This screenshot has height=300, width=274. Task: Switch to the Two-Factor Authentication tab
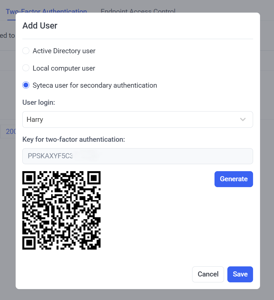click(46, 11)
